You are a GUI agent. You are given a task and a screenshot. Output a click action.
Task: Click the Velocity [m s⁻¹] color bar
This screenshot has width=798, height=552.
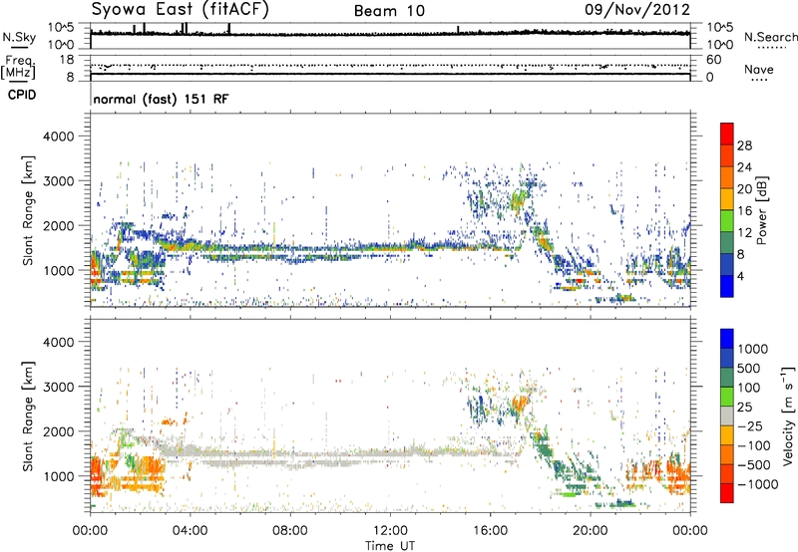tap(727, 415)
